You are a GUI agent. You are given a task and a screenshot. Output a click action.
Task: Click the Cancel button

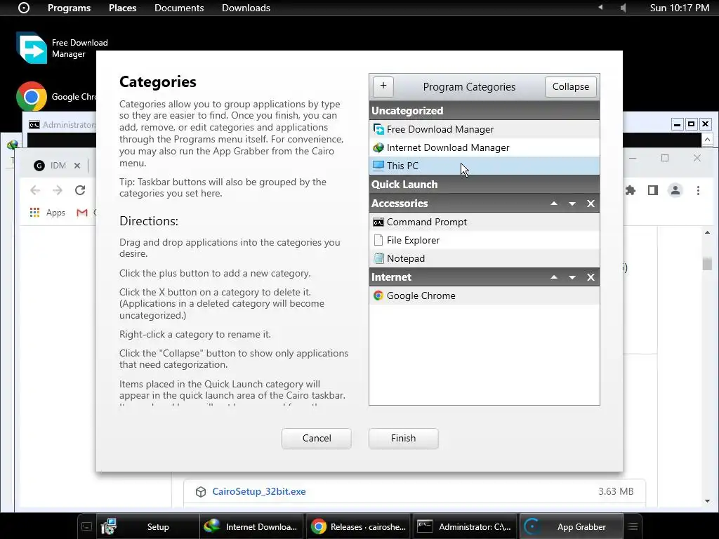coord(317,438)
